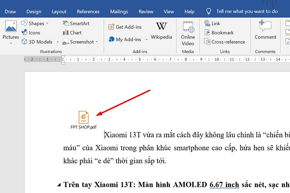Expand the Screenshot dropdown chevron

pyautogui.click(x=97, y=42)
